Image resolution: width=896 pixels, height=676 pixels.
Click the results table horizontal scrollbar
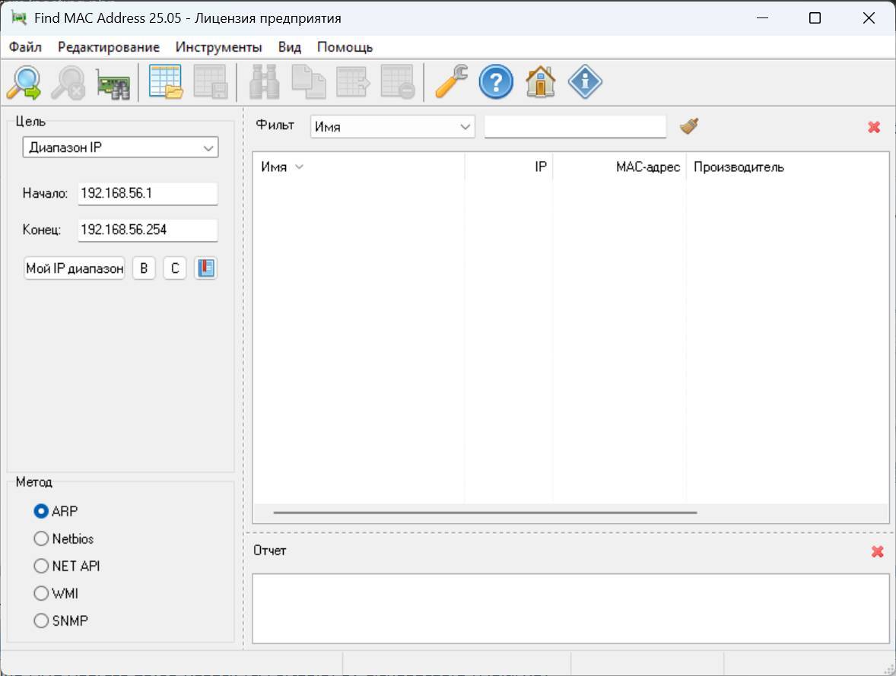tap(485, 513)
